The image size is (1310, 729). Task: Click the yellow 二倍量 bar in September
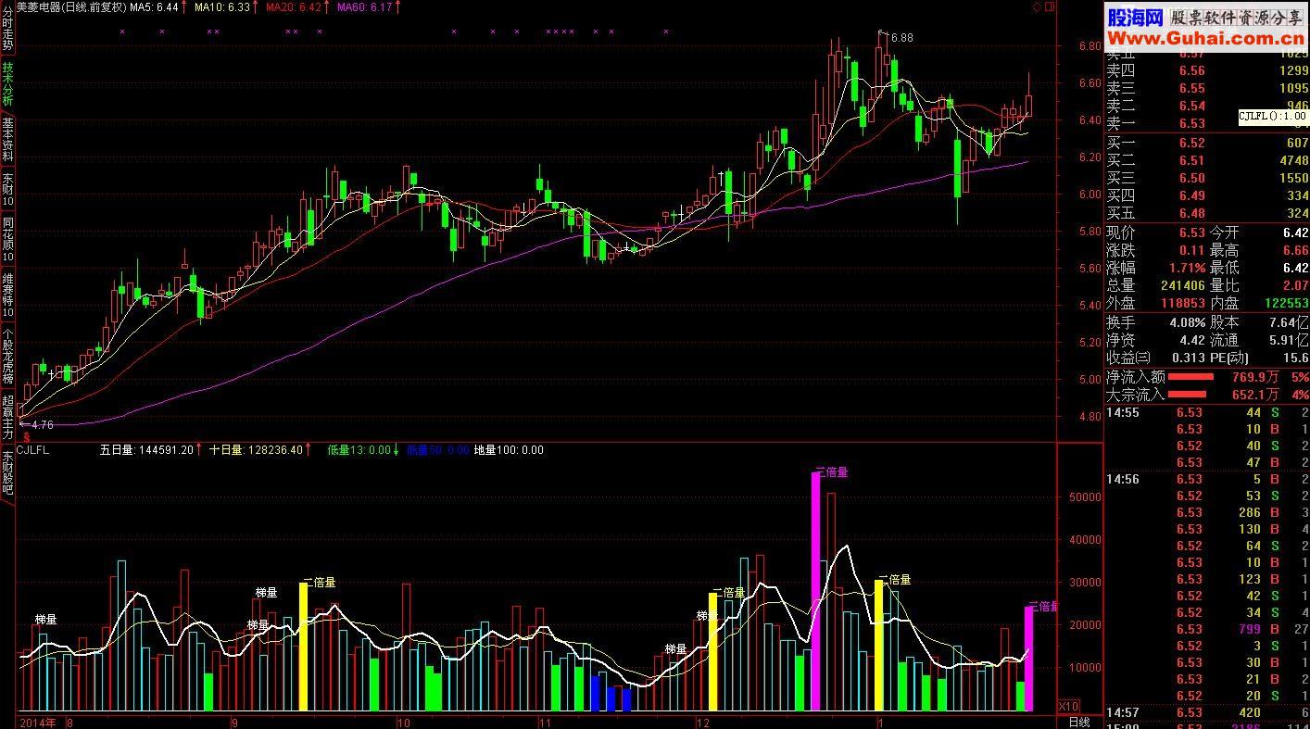pos(303,647)
